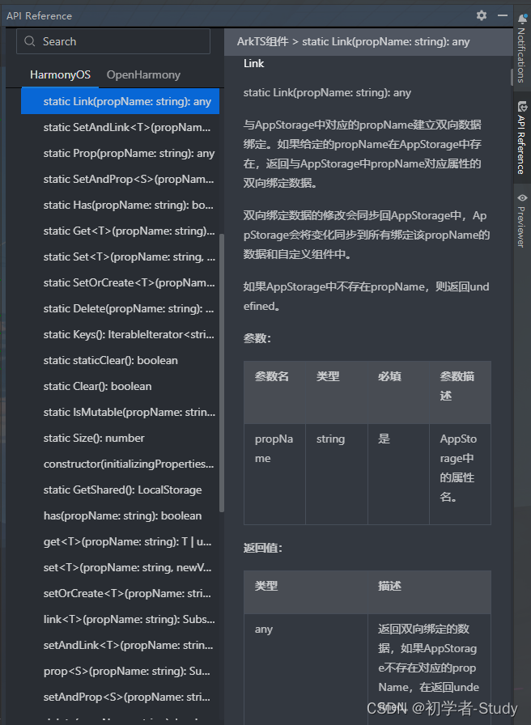
Task: Select static Size(): number
Action: [x=121, y=438]
